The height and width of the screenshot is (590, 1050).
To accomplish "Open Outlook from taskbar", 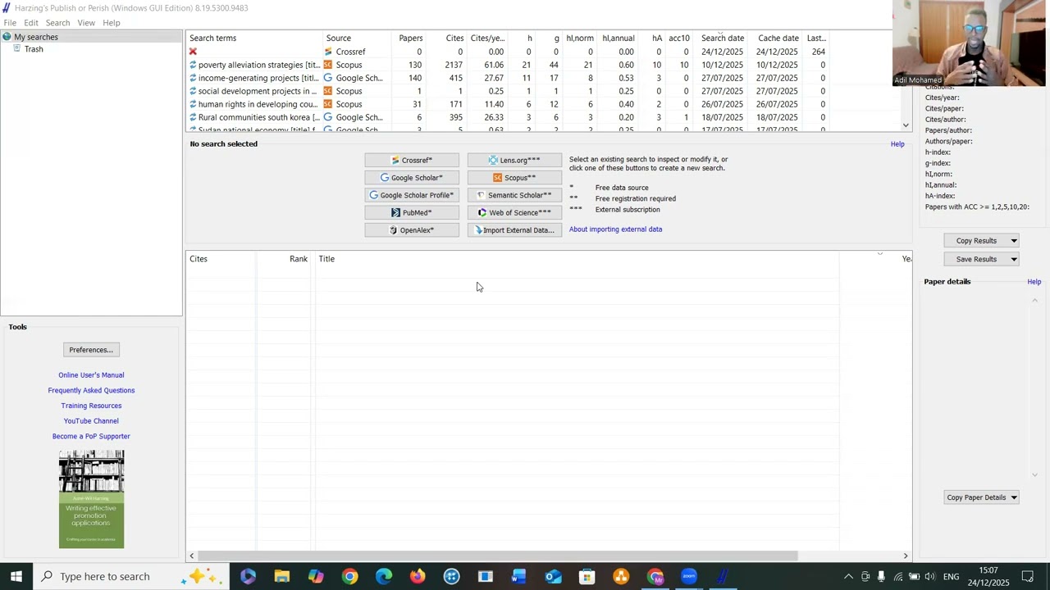I will pyautogui.click(x=554, y=577).
